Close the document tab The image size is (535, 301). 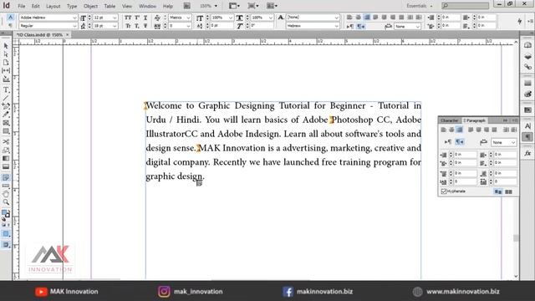coord(68,35)
